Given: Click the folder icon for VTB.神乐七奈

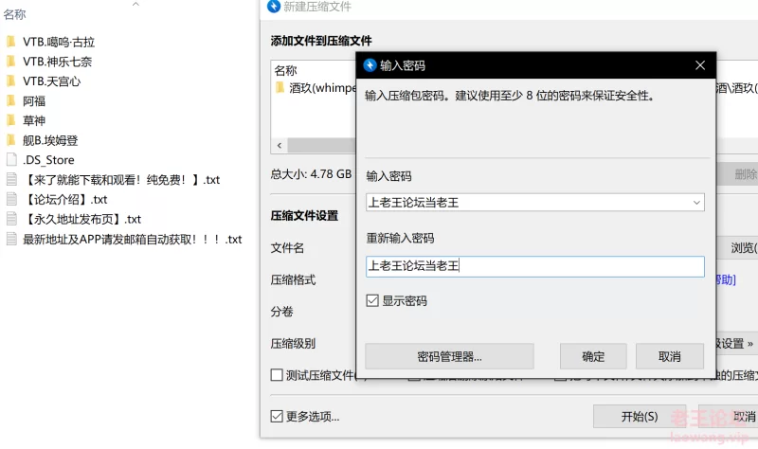Looking at the screenshot, I should pyautogui.click(x=11, y=62).
